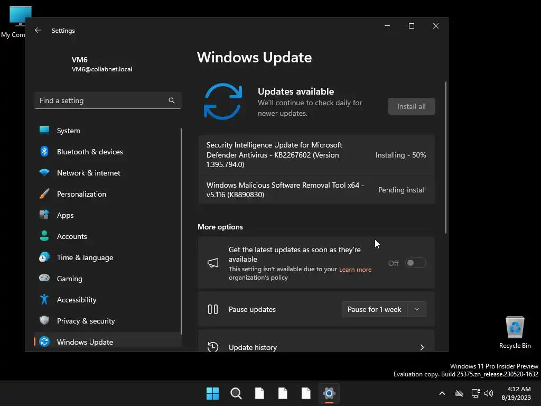The height and width of the screenshot is (406, 541).
Task: Toggle Get the latest updates switch
Action: [415, 263]
